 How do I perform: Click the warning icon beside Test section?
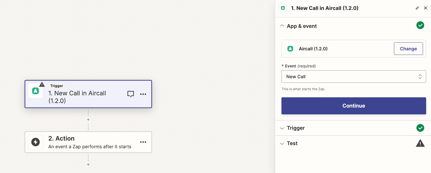click(x=420, y=143)
